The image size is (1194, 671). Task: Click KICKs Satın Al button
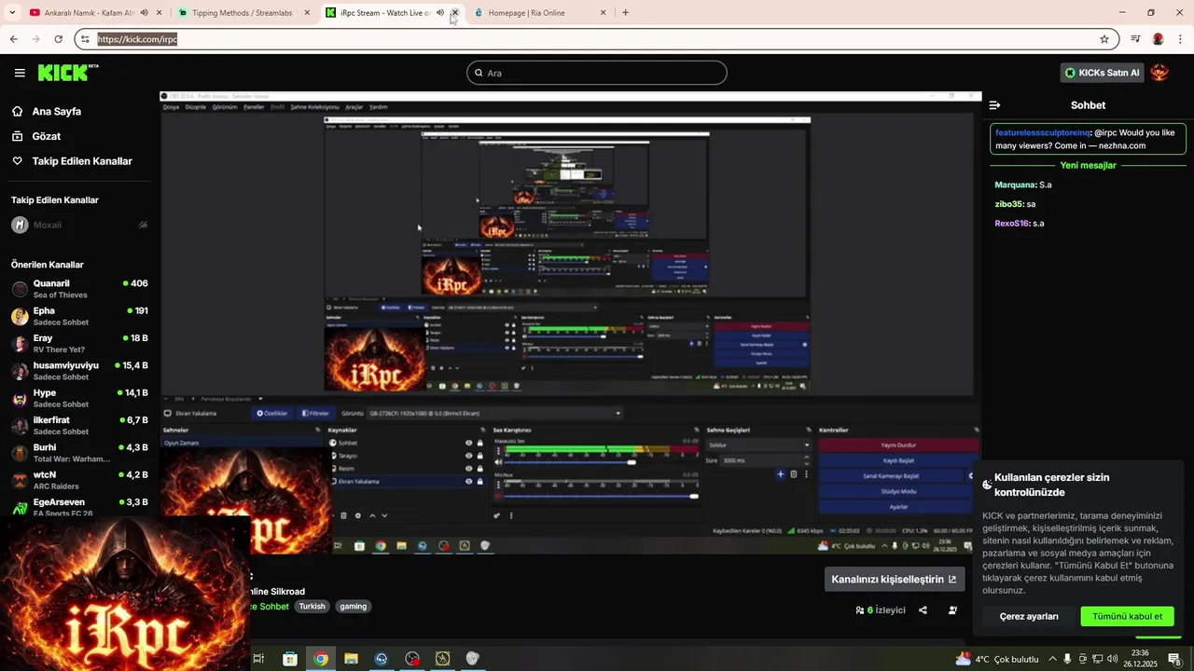[1102, 73]
